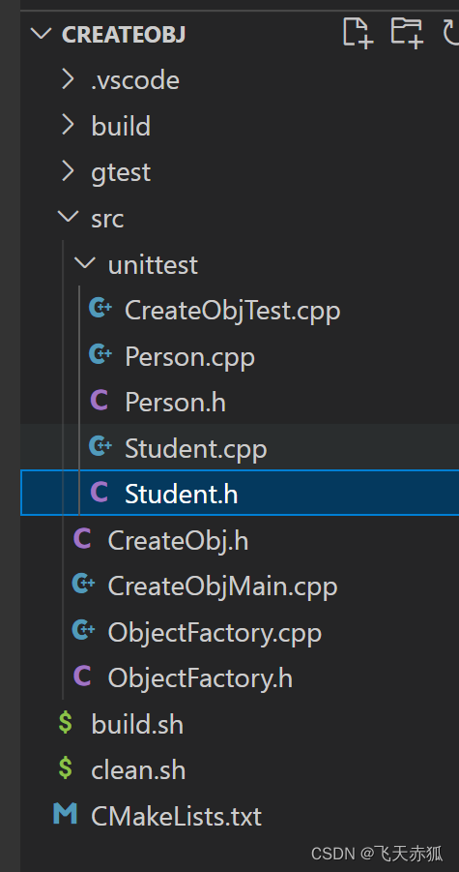Expand the gtest folder
459x872 pixels.
pos(68,171)
